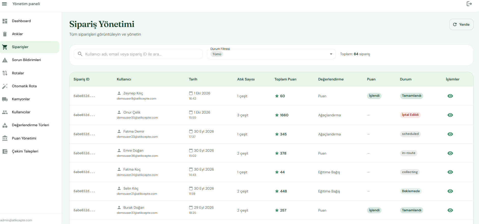View Onur Çelik order details eye icon
Image resolution: width=479 pixels, height=224 pixels.
pyautogui.click(x=450, y=115)
